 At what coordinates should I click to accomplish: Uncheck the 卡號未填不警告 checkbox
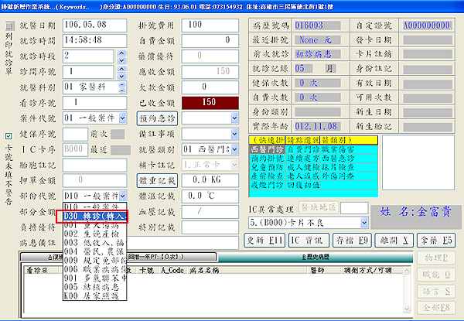pyautogui.click(x=9, y=135)
